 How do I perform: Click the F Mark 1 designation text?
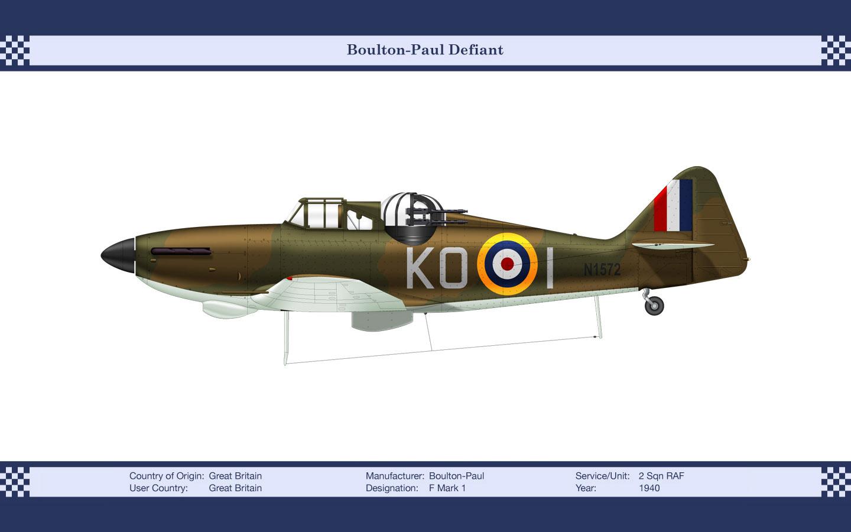point(447,488)
